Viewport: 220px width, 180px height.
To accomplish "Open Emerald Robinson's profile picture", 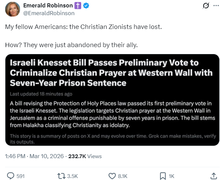I will [12, 9].
